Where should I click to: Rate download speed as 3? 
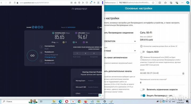tap(94, 53)
